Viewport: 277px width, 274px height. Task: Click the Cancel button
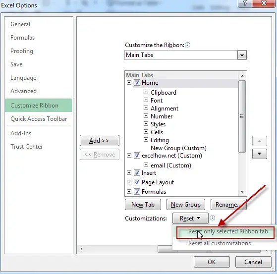253,262
